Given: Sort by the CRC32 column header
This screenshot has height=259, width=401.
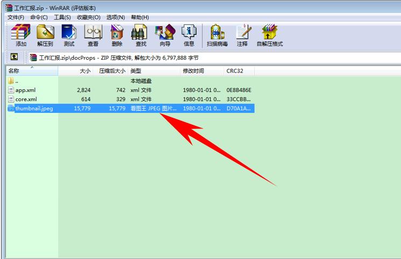Looking at the screenshot, I should 239,71.
